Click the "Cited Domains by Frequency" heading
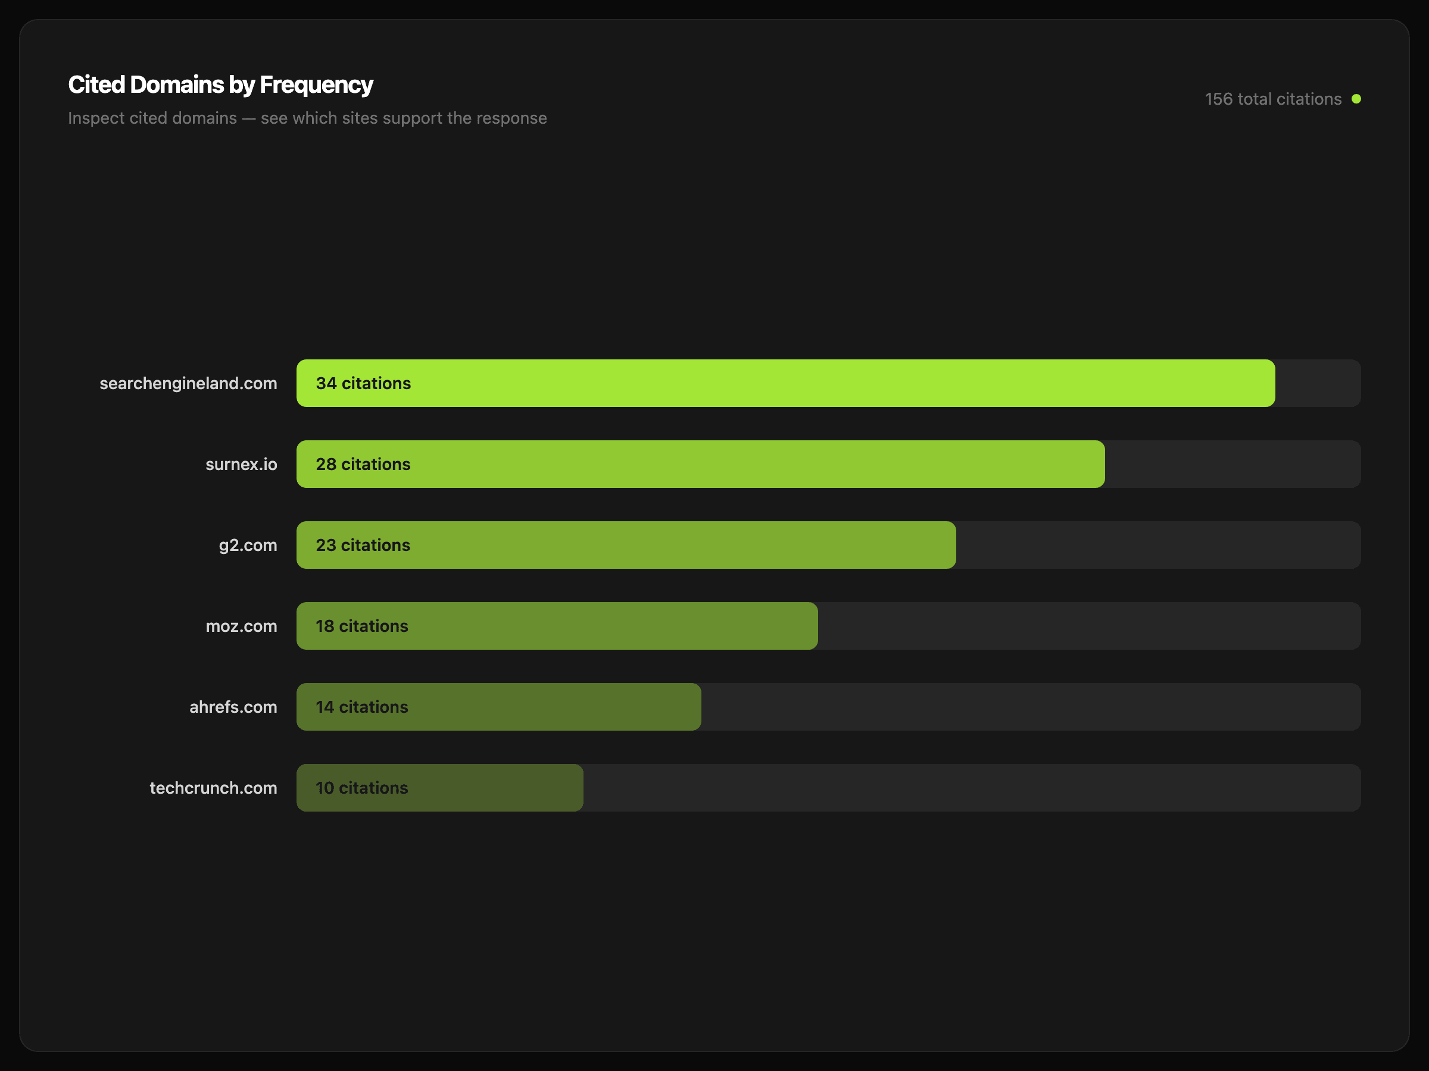Image resolution: width=1429 pixels, height=1071 pixels. 220,84
